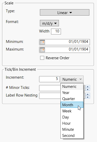Image resolution: width=97 pixels, height=142 pixels.
Task: Pick Day from the increment list
Action: pos(72,117)
